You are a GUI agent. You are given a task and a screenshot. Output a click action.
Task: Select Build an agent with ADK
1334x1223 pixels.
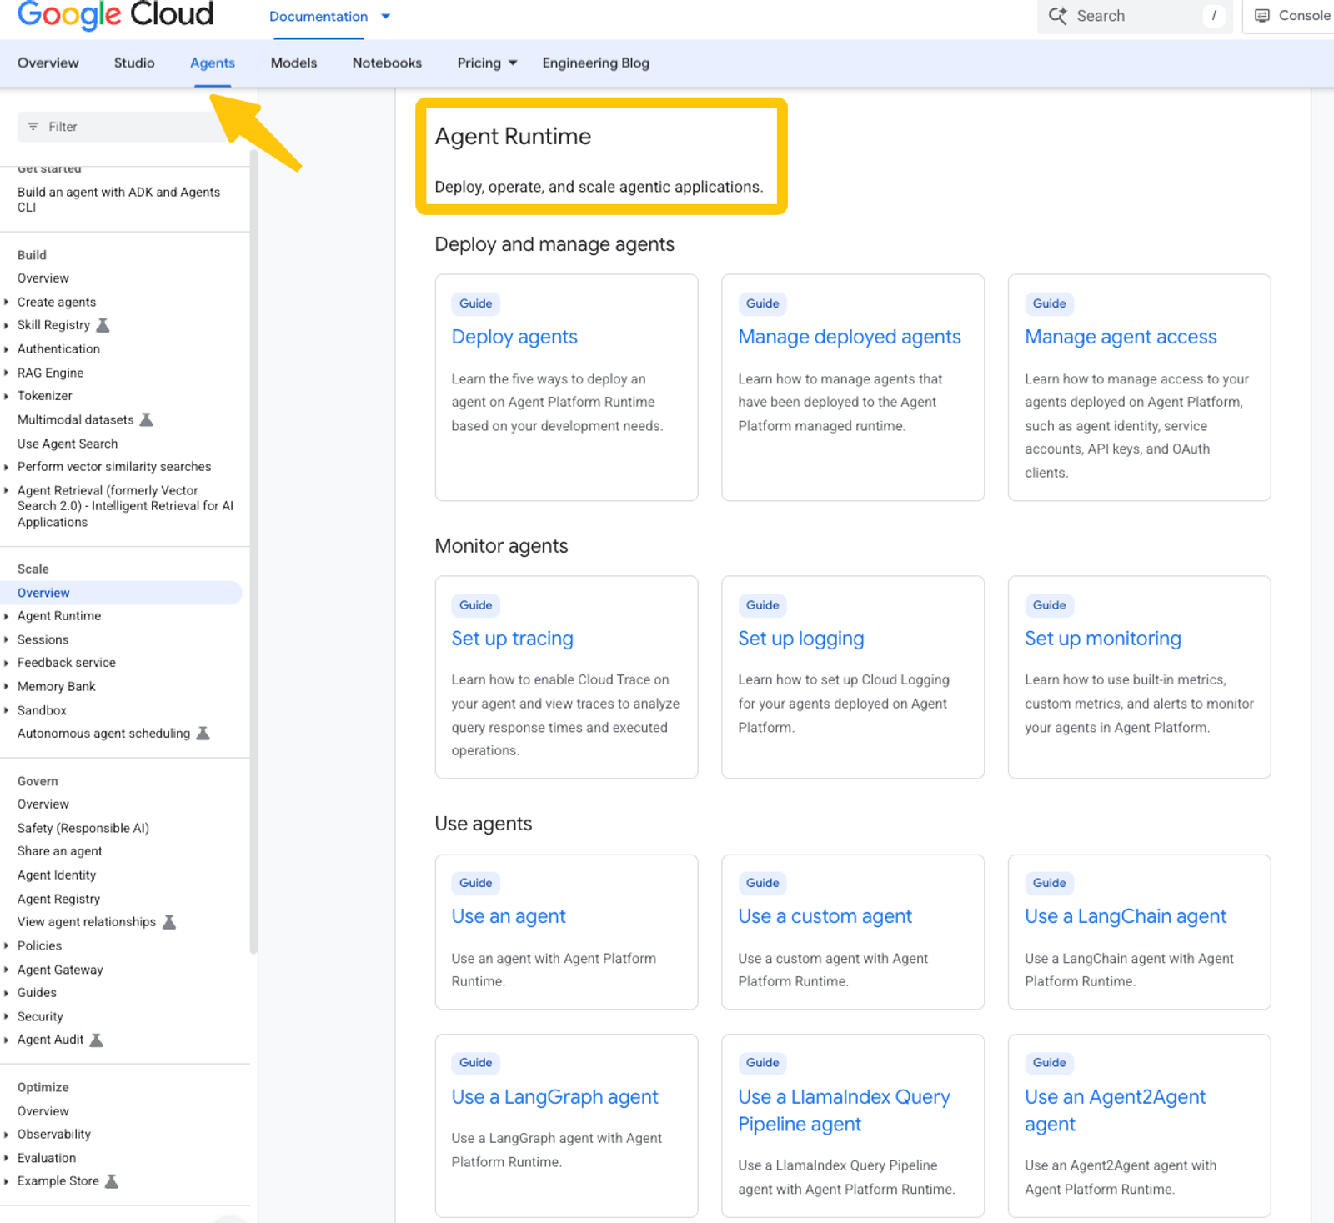coord(118,199)
